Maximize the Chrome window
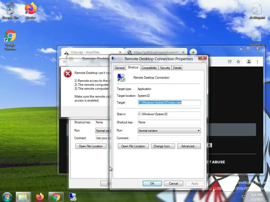The height and width of the screenshot is (202, 270). pos(248,49)
